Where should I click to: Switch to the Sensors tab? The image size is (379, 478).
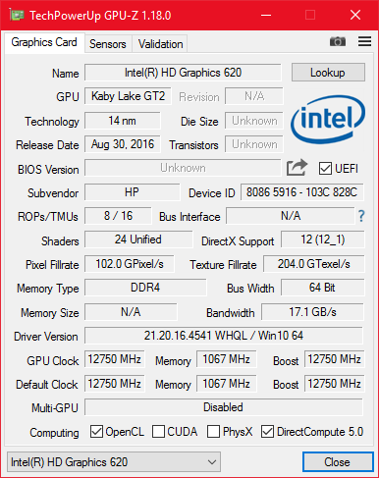[108, 44]
